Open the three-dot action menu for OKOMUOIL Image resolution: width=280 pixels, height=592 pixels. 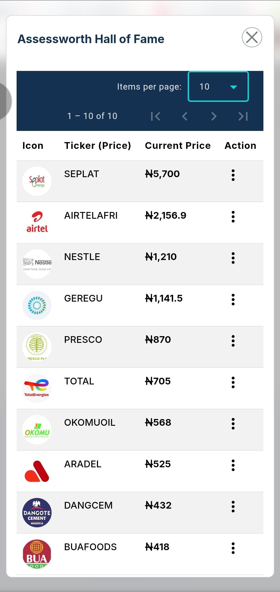click(233, 424)
